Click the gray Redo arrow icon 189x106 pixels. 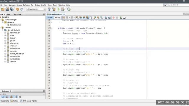(x=22, y=9)
